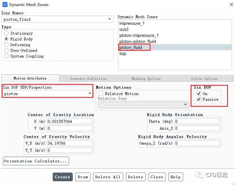The image size is (235, 185).
Task: Click the Create button
Action: point(62,177)
